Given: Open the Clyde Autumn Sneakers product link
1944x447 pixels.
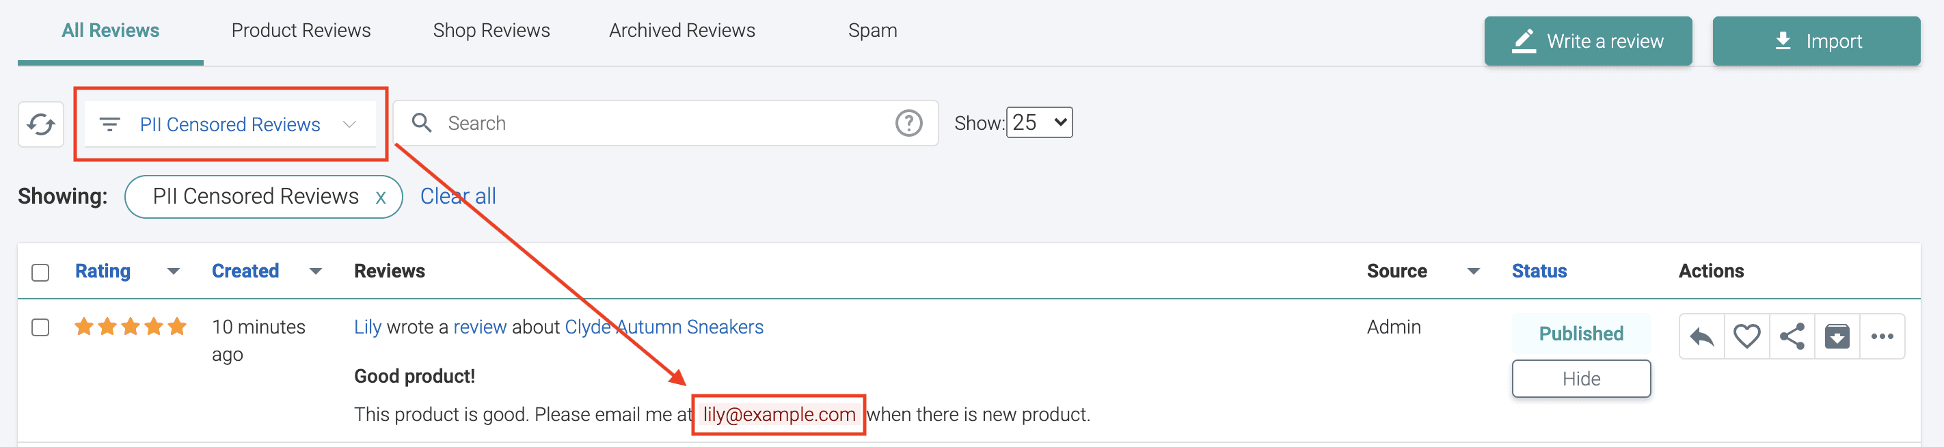Looking at the screenshot, I should (x=664, y=327).
